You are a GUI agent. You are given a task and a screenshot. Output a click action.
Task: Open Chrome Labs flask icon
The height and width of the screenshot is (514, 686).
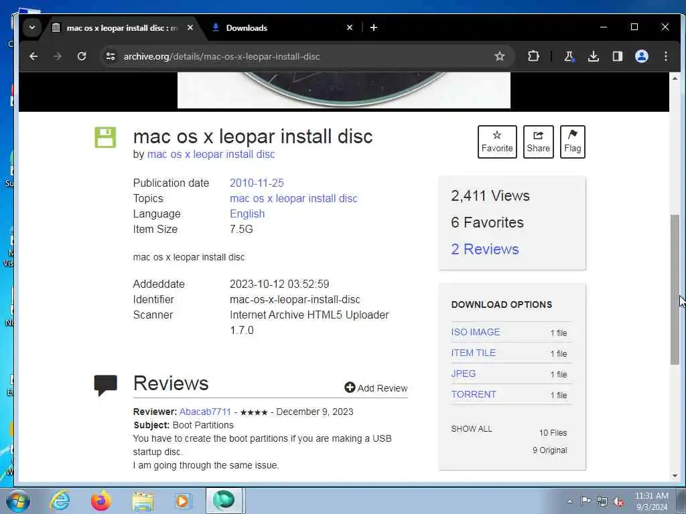tap(569, 56)
